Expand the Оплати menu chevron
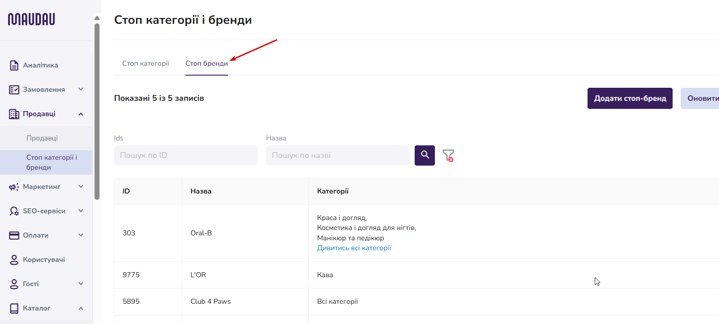The height and width of the screenshot is (324, 719). pos(81,235)
